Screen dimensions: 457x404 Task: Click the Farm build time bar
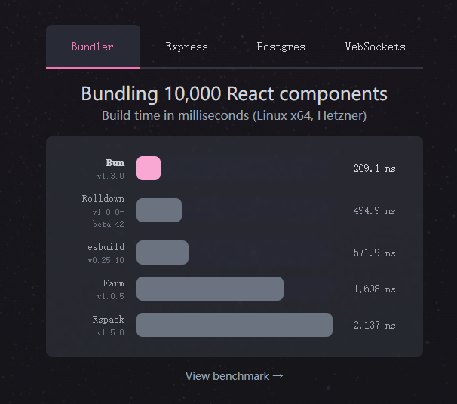210,289
